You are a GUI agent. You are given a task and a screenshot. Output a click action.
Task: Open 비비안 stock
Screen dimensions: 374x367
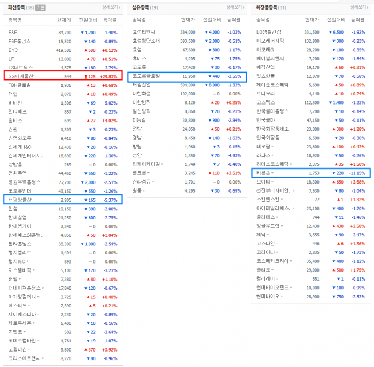pyautogui.click(x=15, y=103)
